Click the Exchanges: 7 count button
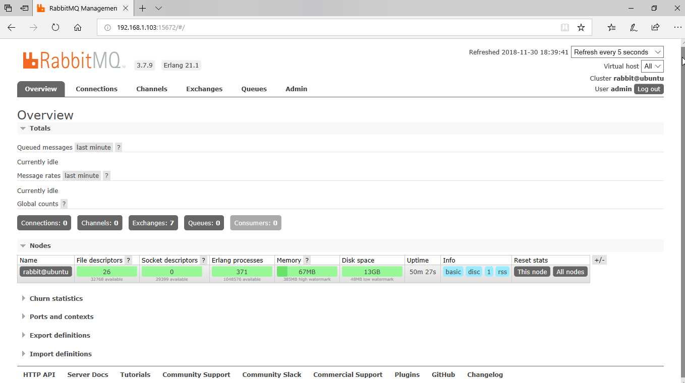 point(153,223)
